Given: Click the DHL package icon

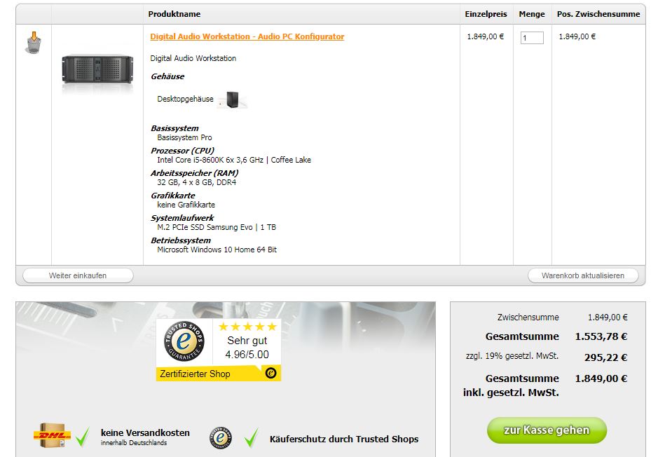Looking at the screenshot, I should point(51,435).
